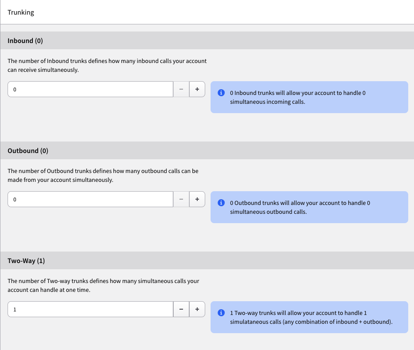Click the Inbound trunks description text
The image size is (414, 350).
tap(107, 65)
